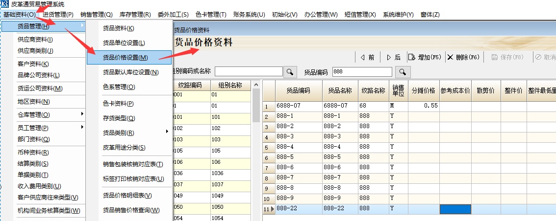Click search icon beside 货品编码 field
Screen dimensions: 556x221
402,72
